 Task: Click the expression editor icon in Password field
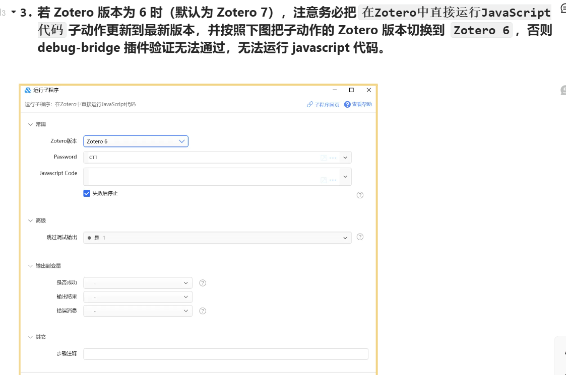324,158
